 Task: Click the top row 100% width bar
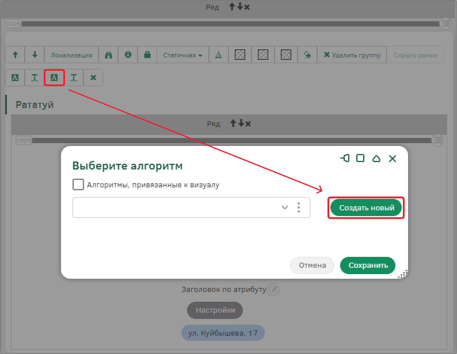(x=230, y=24)
